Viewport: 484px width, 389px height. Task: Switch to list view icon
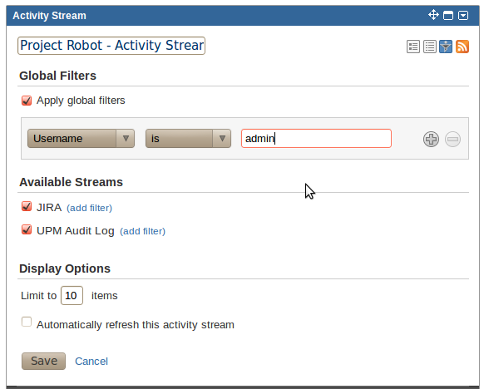tap(430, 47)
